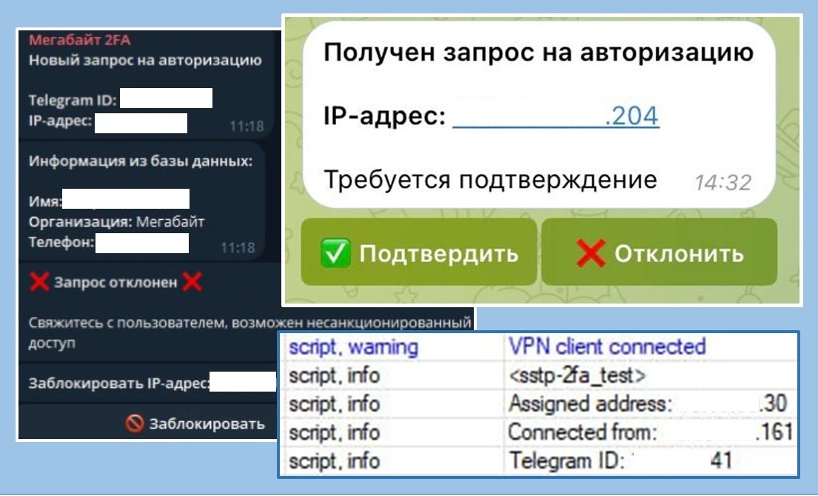Screen dimensions: 818x496
Task: Open the IP address link ending .204
Action: click(x=556, y=115)
